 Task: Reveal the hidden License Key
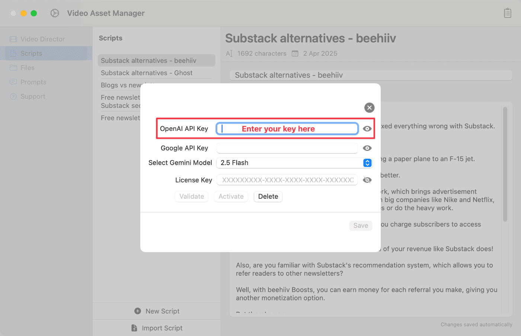point(367,180)
